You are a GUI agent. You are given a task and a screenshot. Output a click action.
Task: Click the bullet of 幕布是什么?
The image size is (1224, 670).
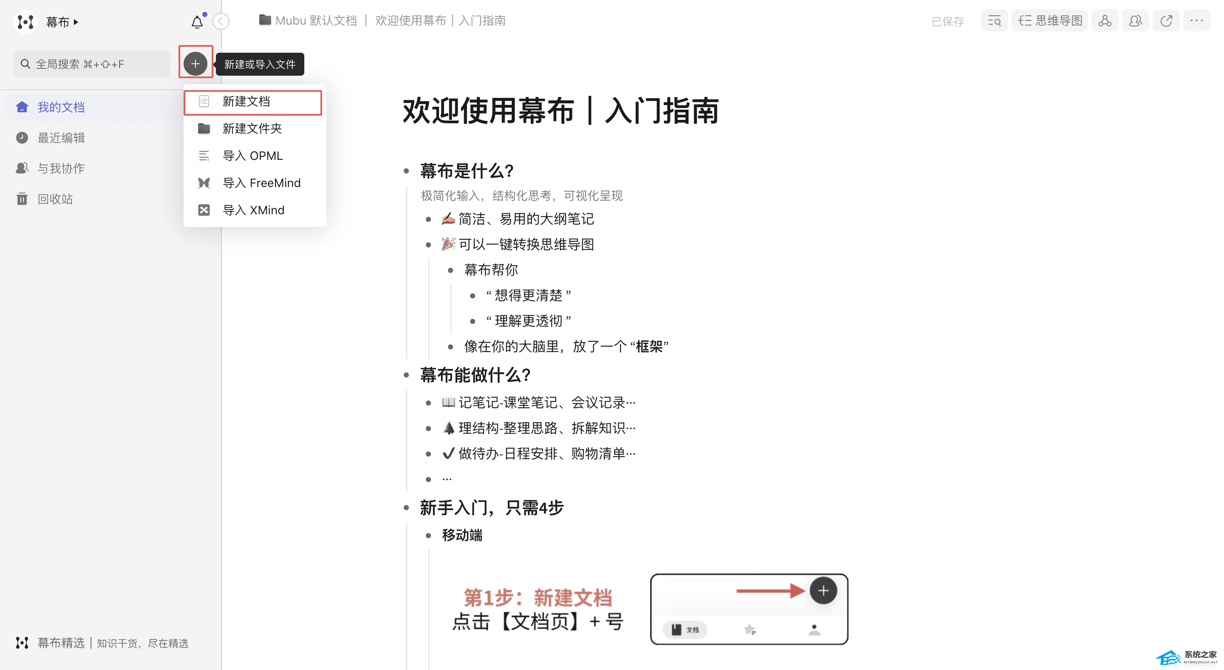(406, 171)
